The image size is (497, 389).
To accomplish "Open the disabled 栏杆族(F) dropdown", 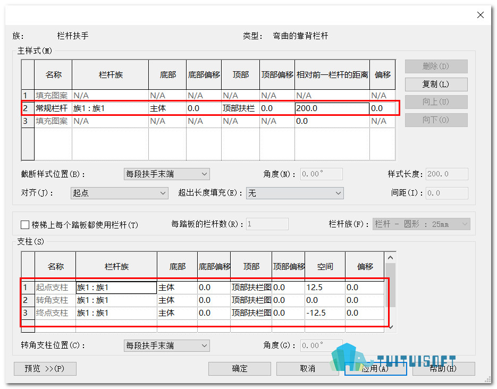I will [x=421, y=224].
